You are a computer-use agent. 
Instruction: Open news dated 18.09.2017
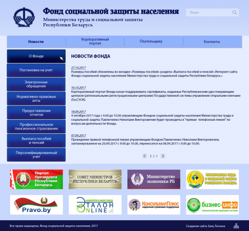[x=79, y=112]
